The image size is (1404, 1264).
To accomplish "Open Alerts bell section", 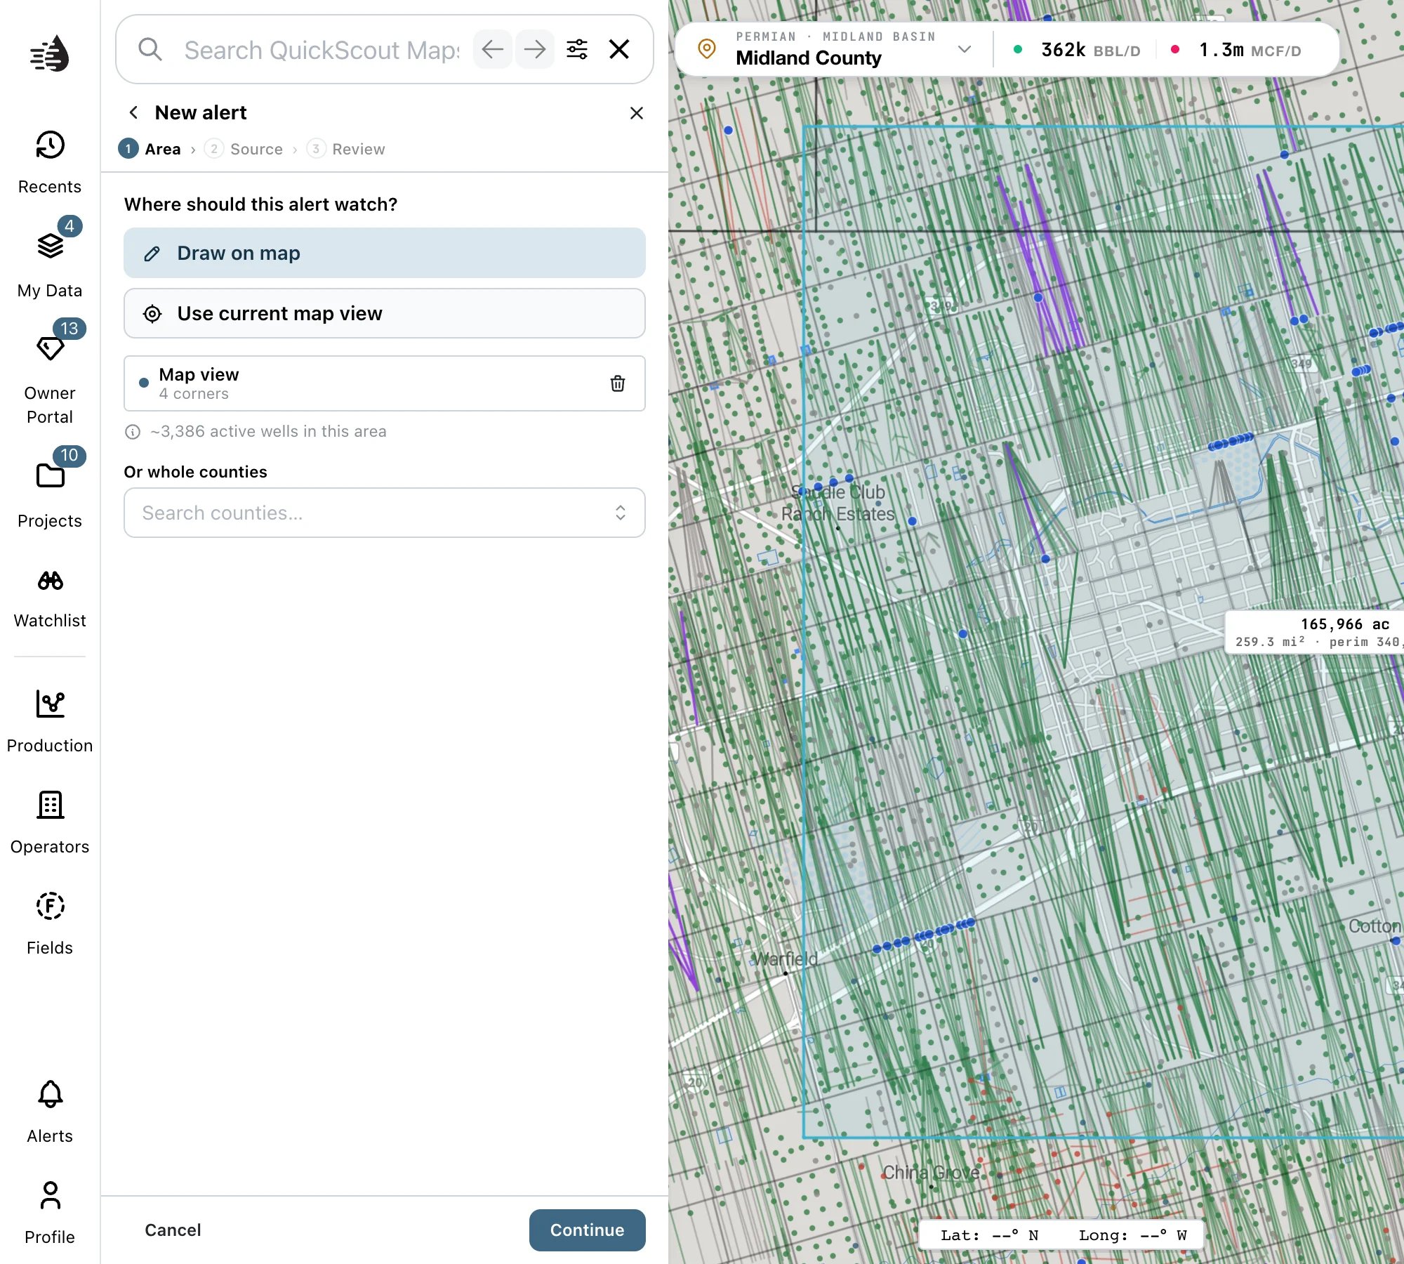I will pyautogui.click(x=49, y=1111).
